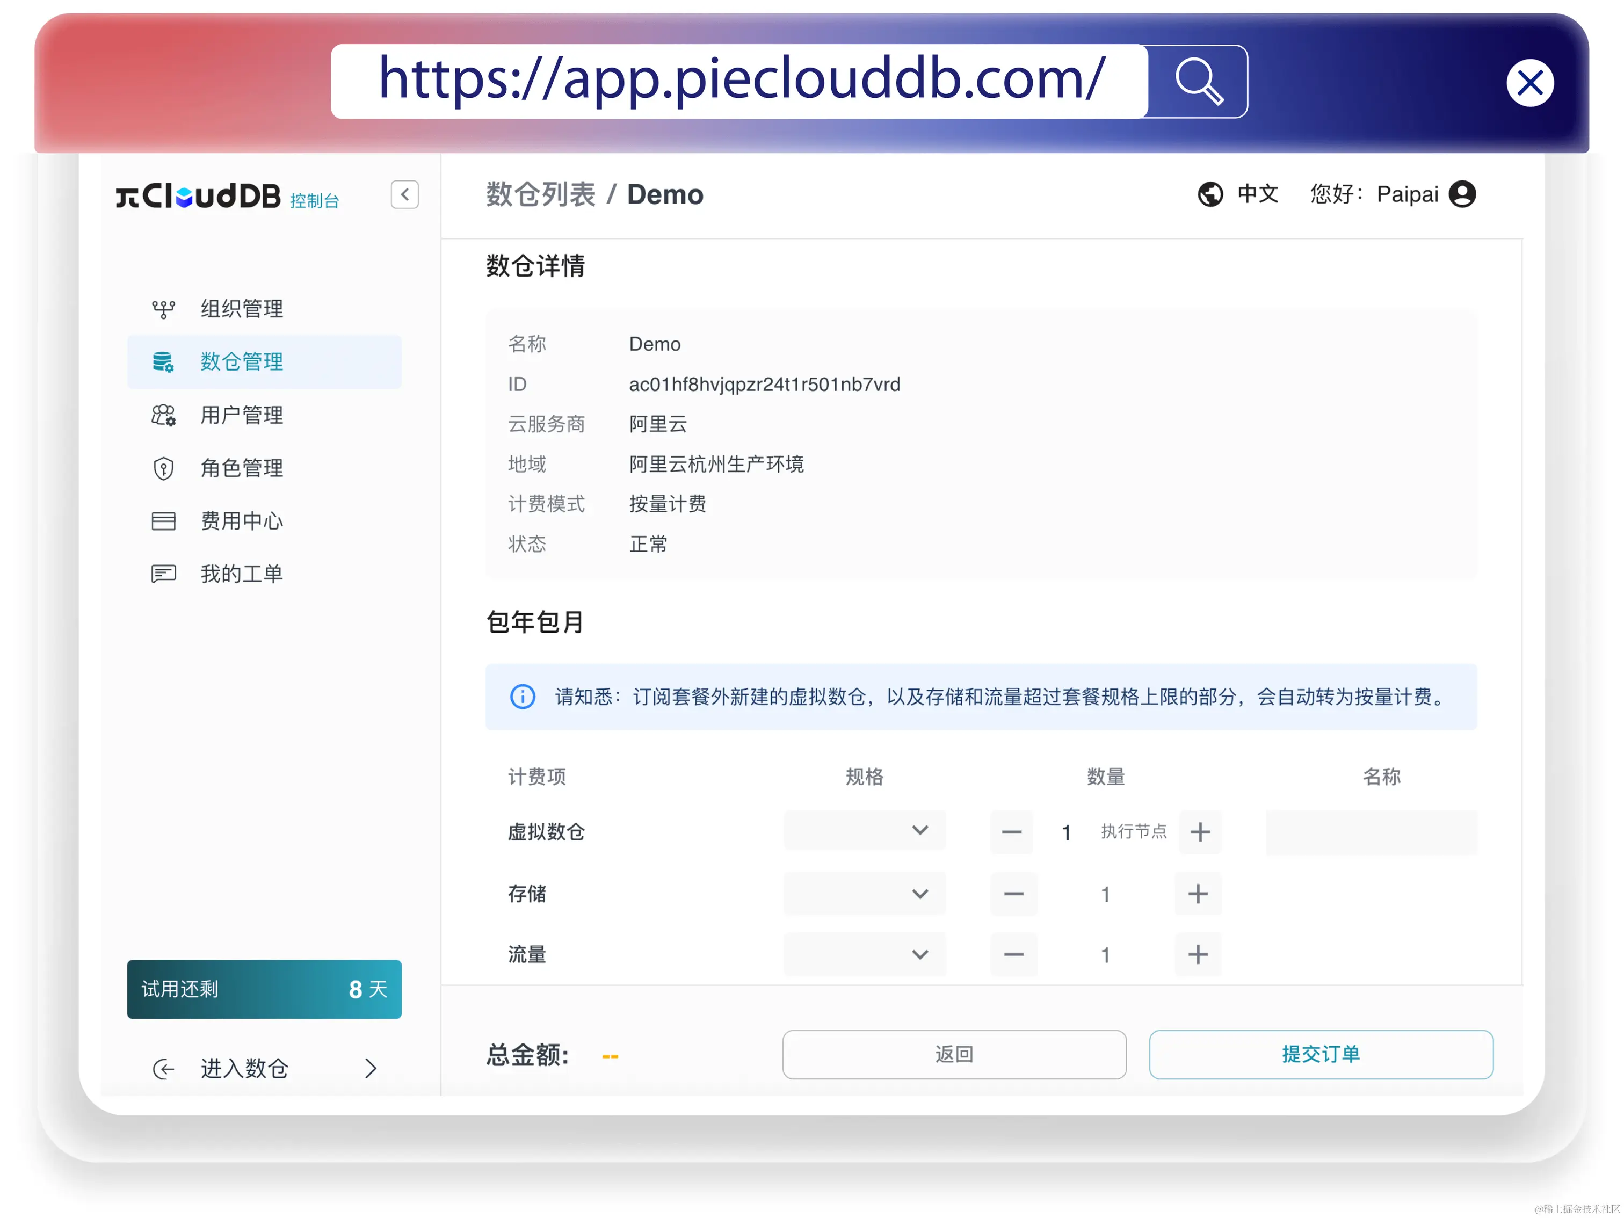Viewport: 1624px width, 1218px height.
Task: Collapse the sidebar with chevron button
Action: click(404, 195)
